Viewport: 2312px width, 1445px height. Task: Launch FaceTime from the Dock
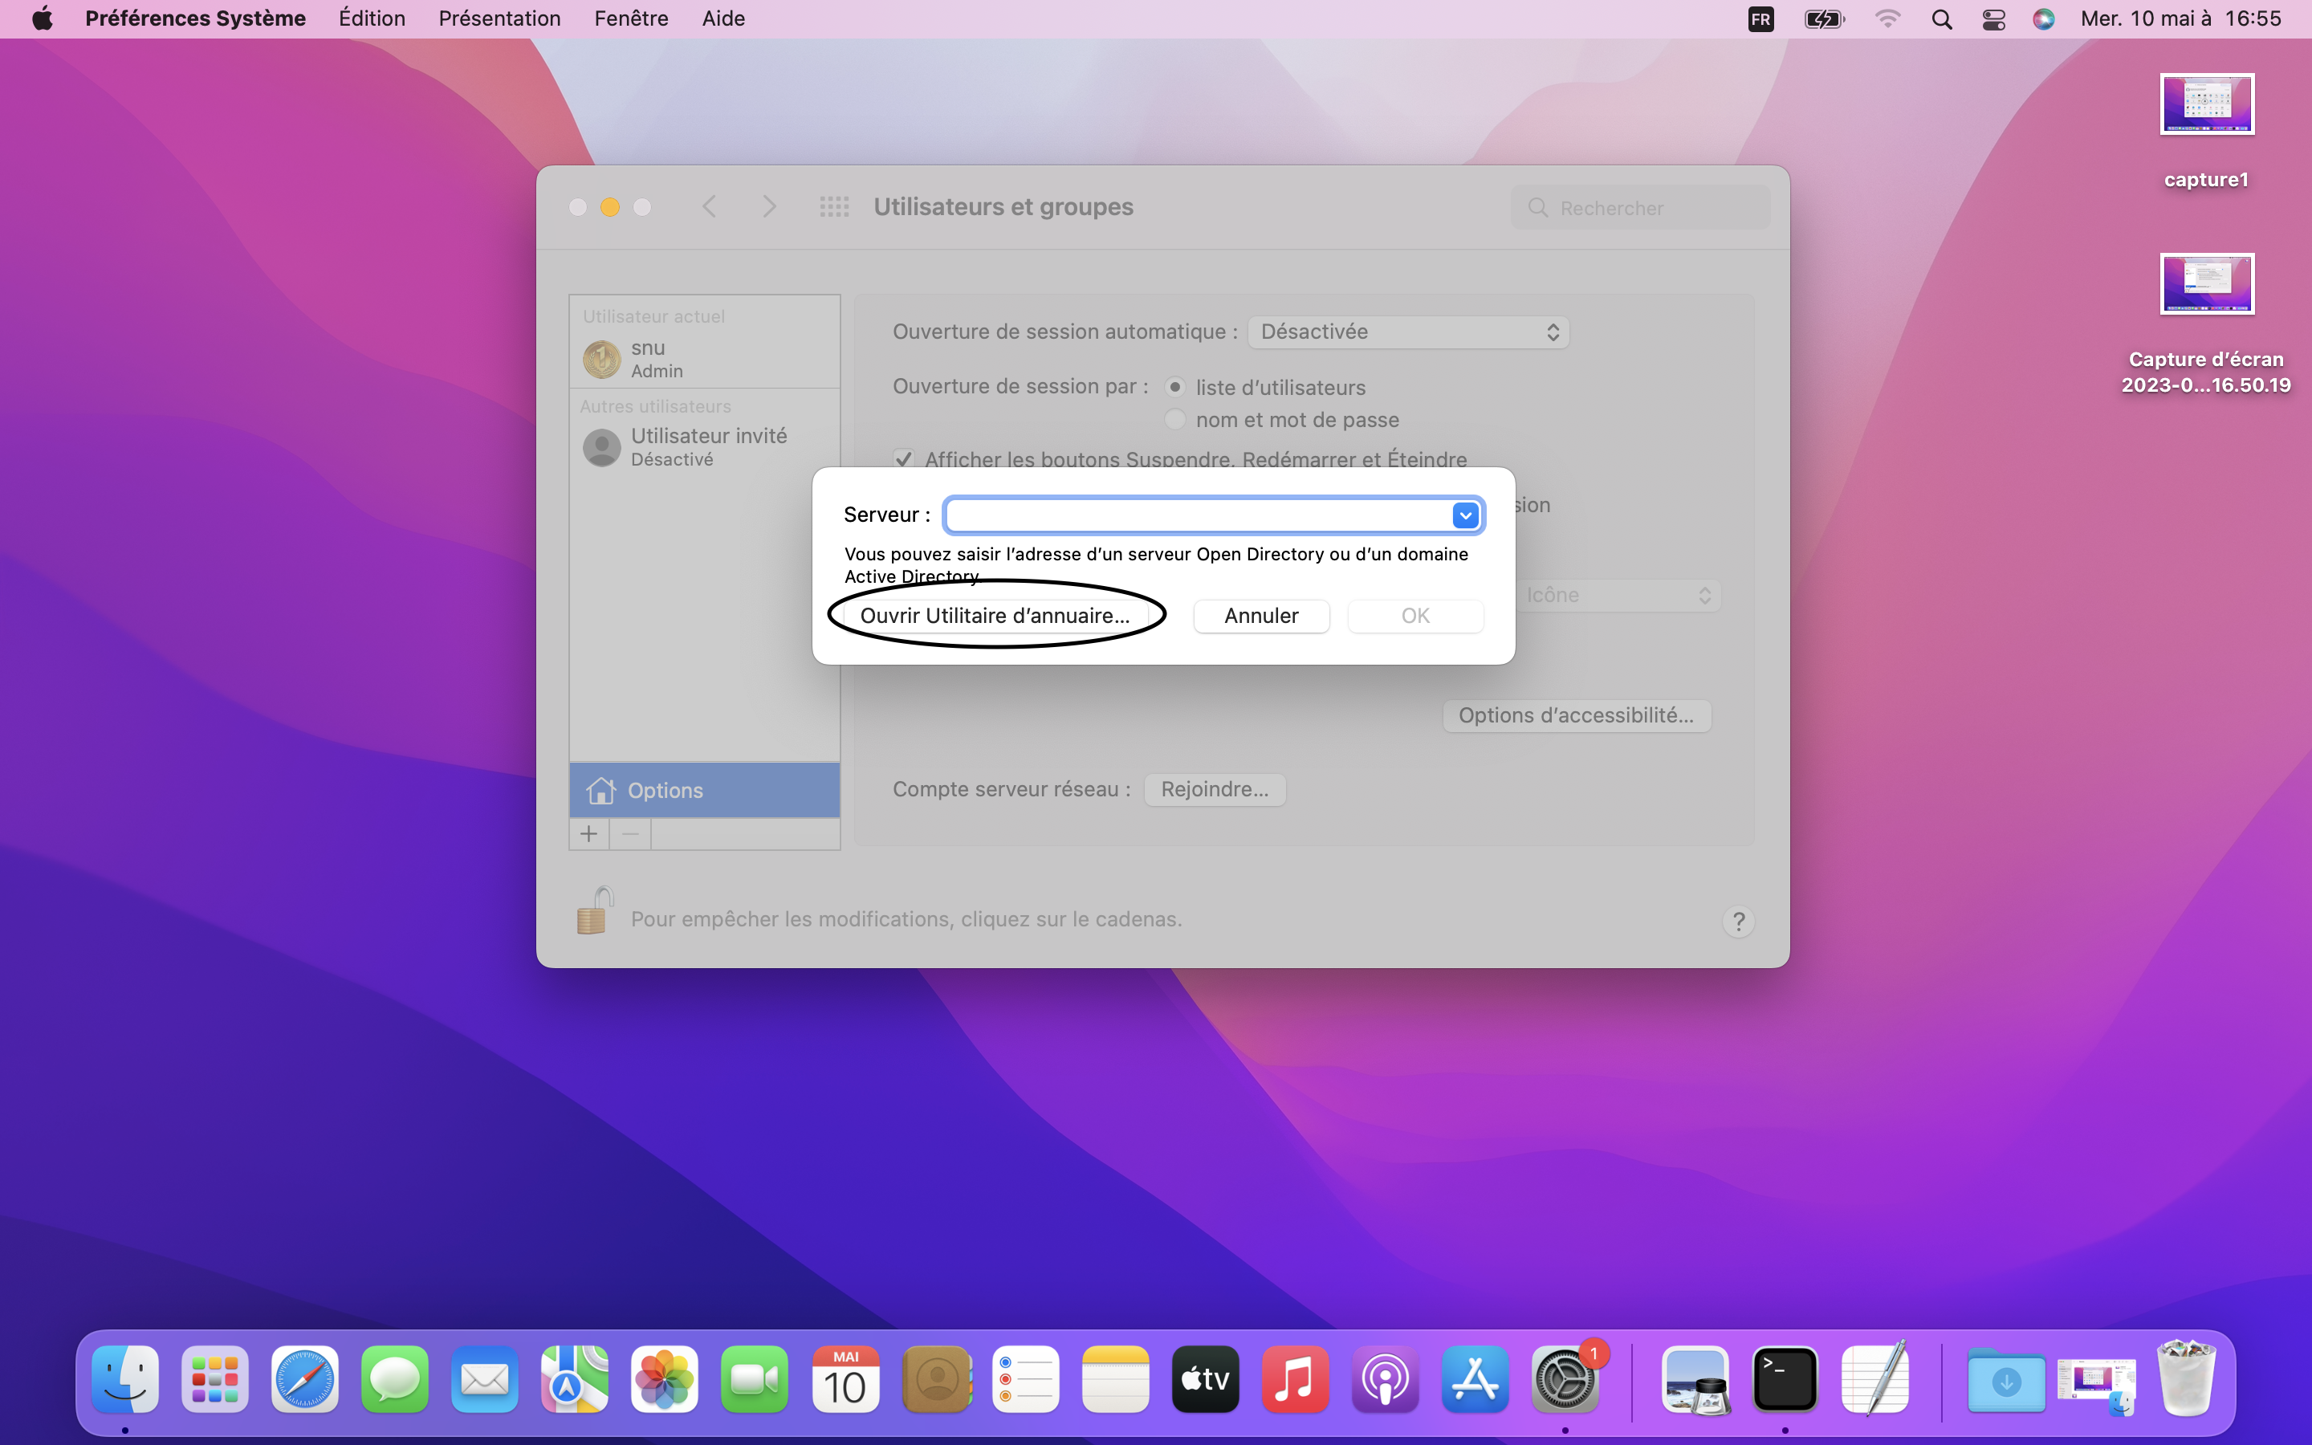(x=755, y=1379)
